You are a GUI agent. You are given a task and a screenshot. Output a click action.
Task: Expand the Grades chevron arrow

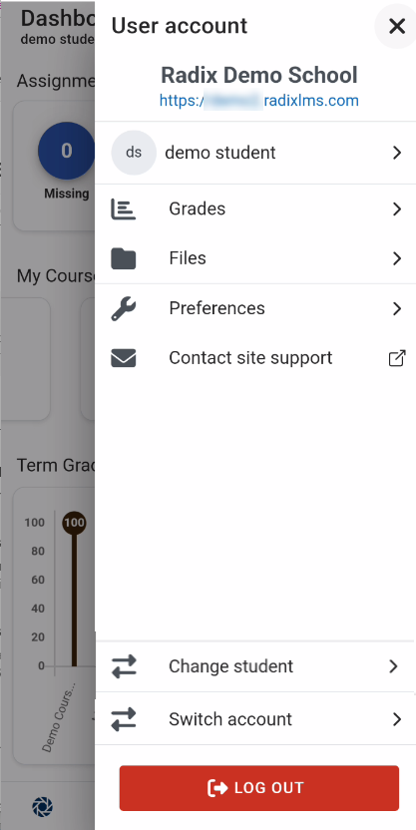coord(397,209)
